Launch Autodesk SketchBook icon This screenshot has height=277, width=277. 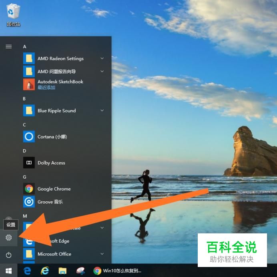(29, 84)
